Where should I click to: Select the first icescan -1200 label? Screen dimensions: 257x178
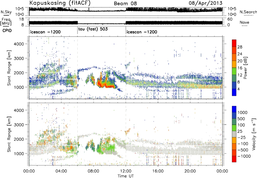[45, 32]
